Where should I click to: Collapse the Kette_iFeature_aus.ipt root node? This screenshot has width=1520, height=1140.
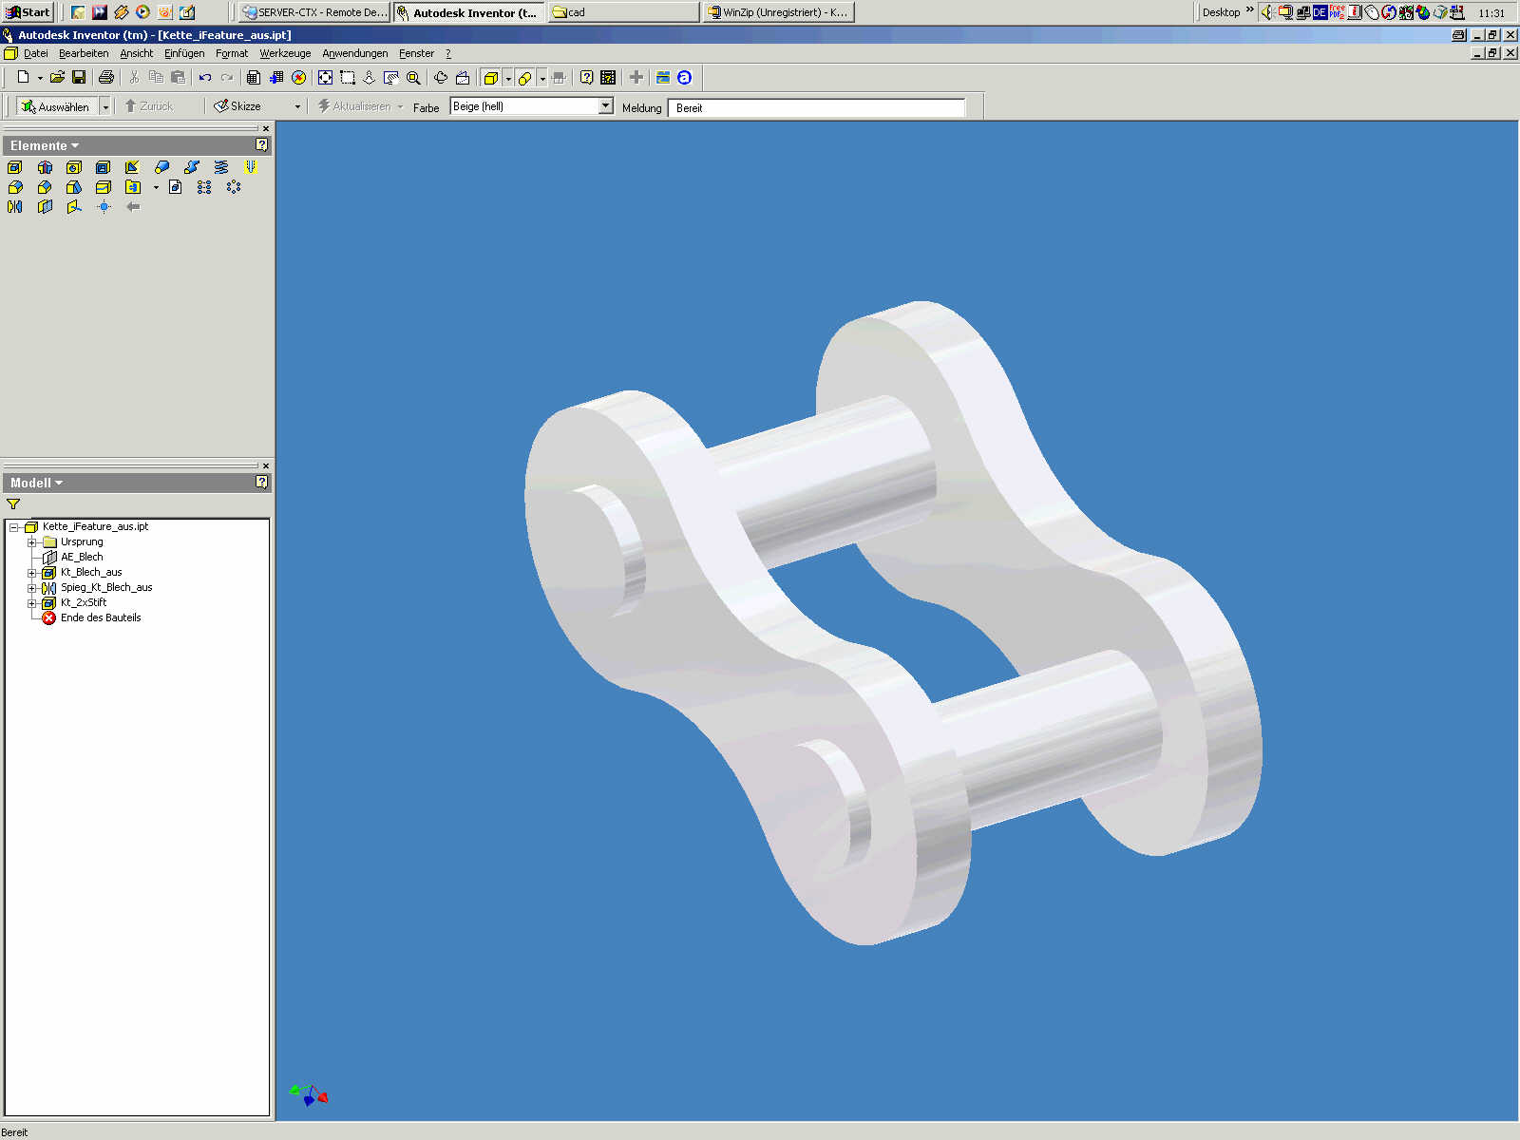(14, 527)
